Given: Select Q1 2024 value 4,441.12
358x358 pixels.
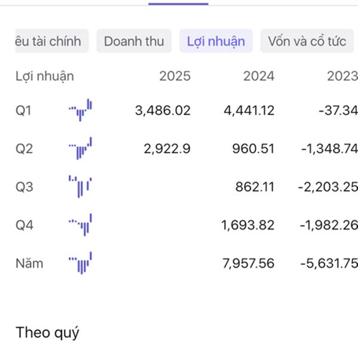Looking at the screenshot, I should click(x=249, y=110).
